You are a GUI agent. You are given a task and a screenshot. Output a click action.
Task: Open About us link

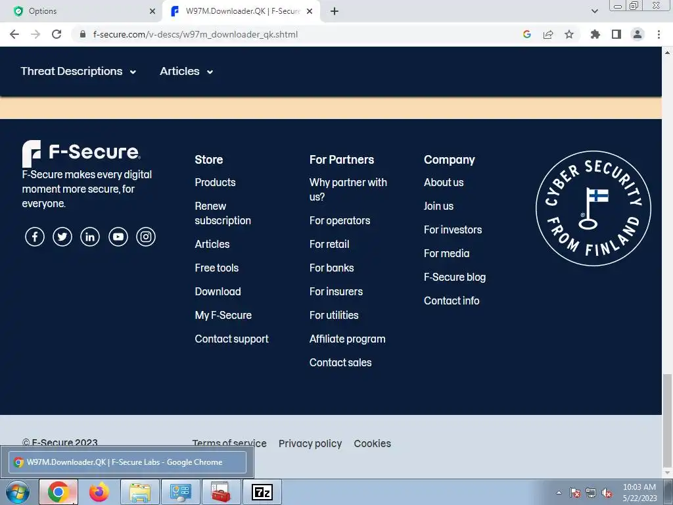[444, 183]
